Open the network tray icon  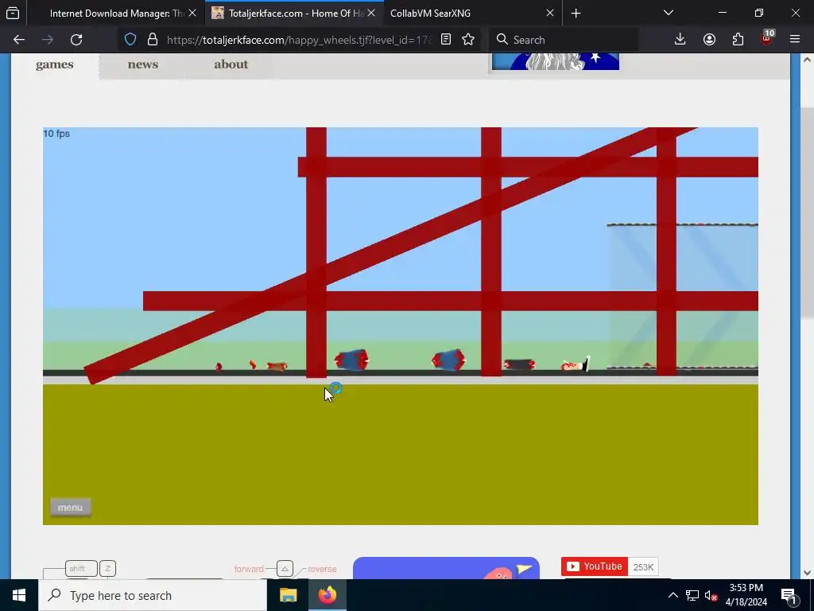[x=692, y=595]
